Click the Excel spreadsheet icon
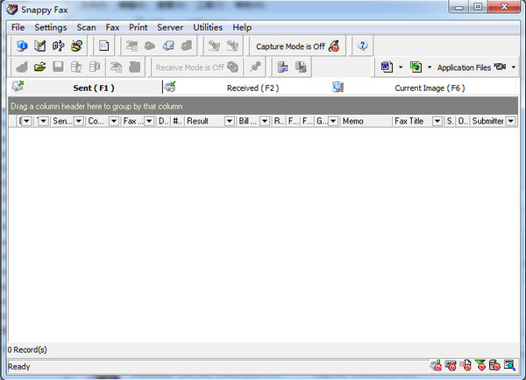This screenshot has width=526, height=380. pos(416,67)
